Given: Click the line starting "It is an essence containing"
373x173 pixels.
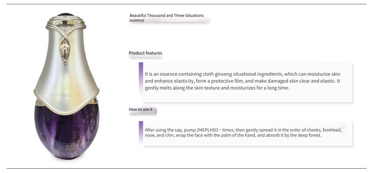Looking at the screenshot, I should 242,74.
